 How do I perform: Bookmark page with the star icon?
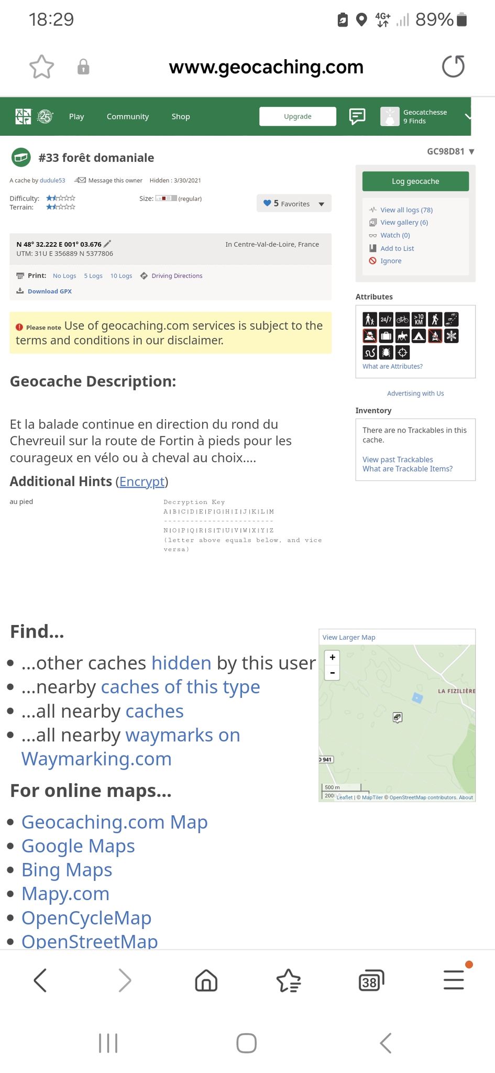tap(41, 67)
